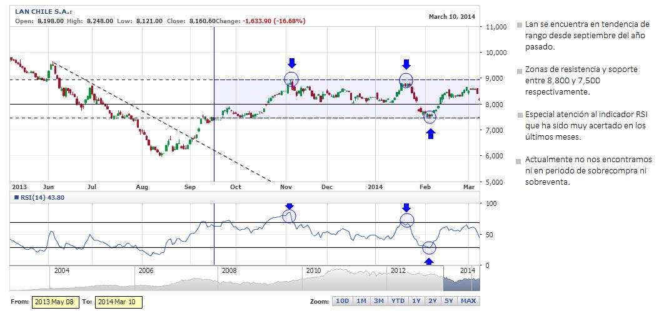
Task: Show 5Y of price history
Action: coord(448,301)
